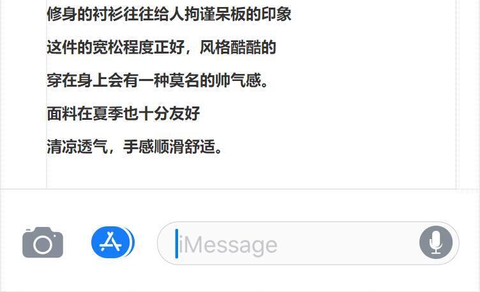Open the App Store apps drawer icon

112,242
